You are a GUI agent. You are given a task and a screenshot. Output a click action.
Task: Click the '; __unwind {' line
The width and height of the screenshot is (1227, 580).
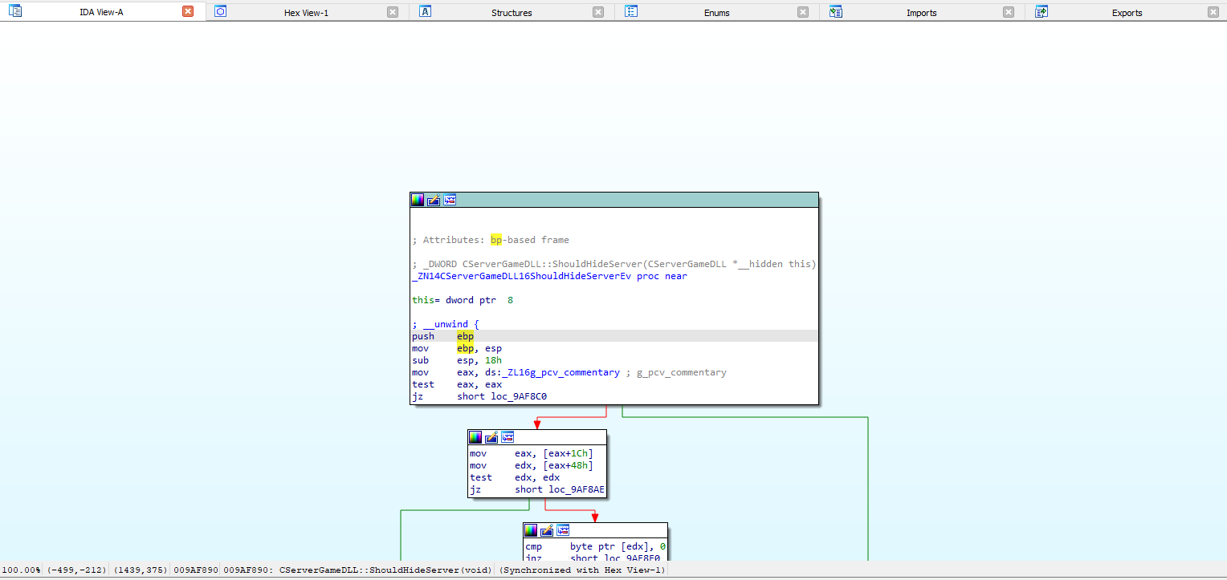[446, 324]
